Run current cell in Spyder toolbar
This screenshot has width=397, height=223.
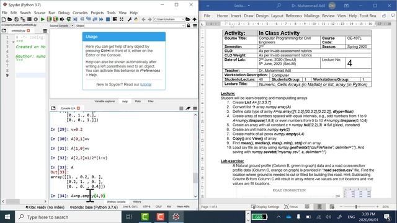click(x=49, y=19)
